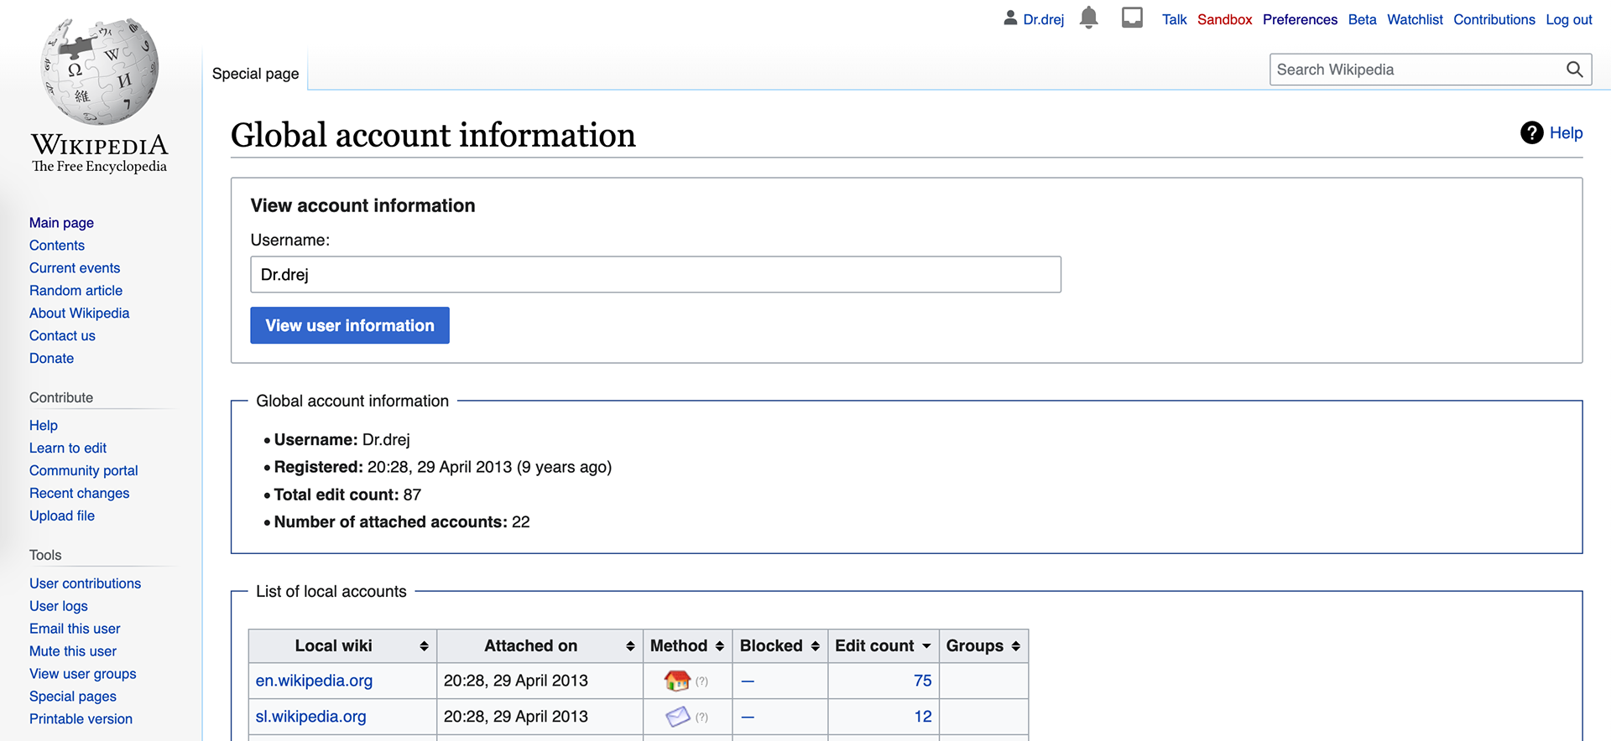
Task: Open User contributions in Tools
Action: tap(85, 583)
